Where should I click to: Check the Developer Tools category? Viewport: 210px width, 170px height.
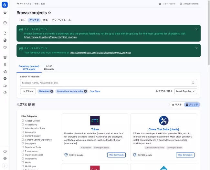point(23,147)
